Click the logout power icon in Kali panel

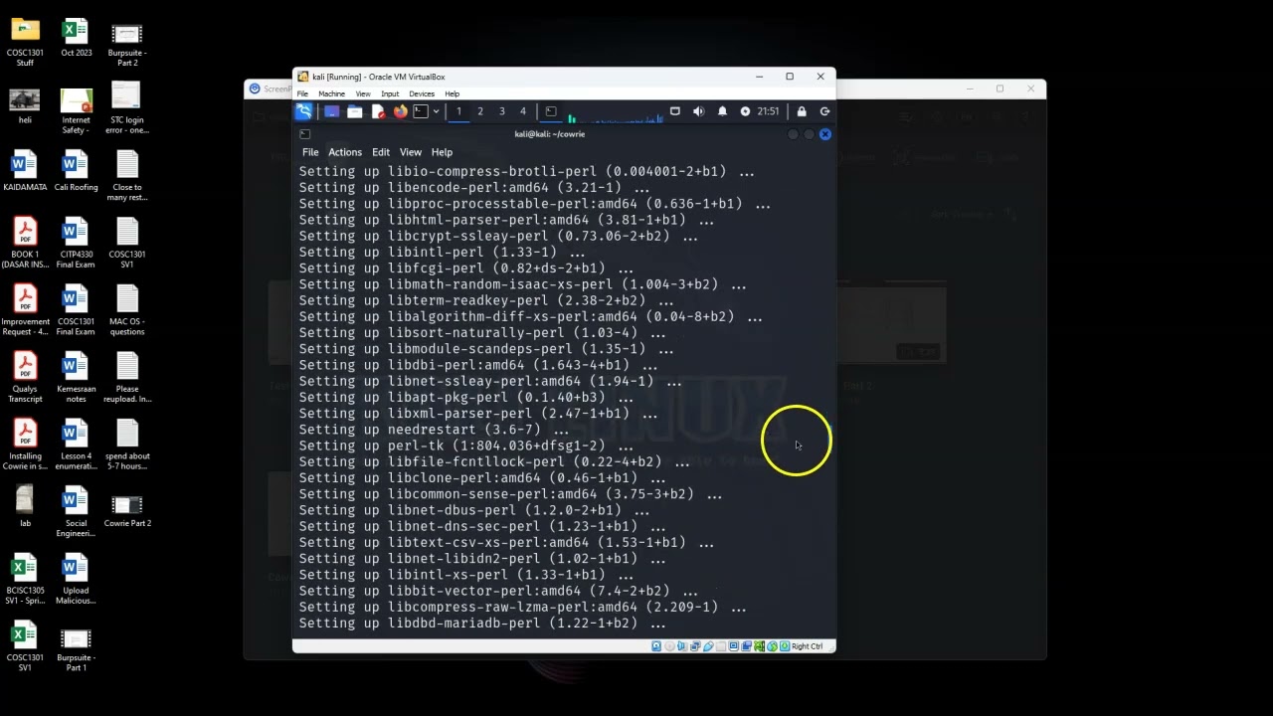824,111
